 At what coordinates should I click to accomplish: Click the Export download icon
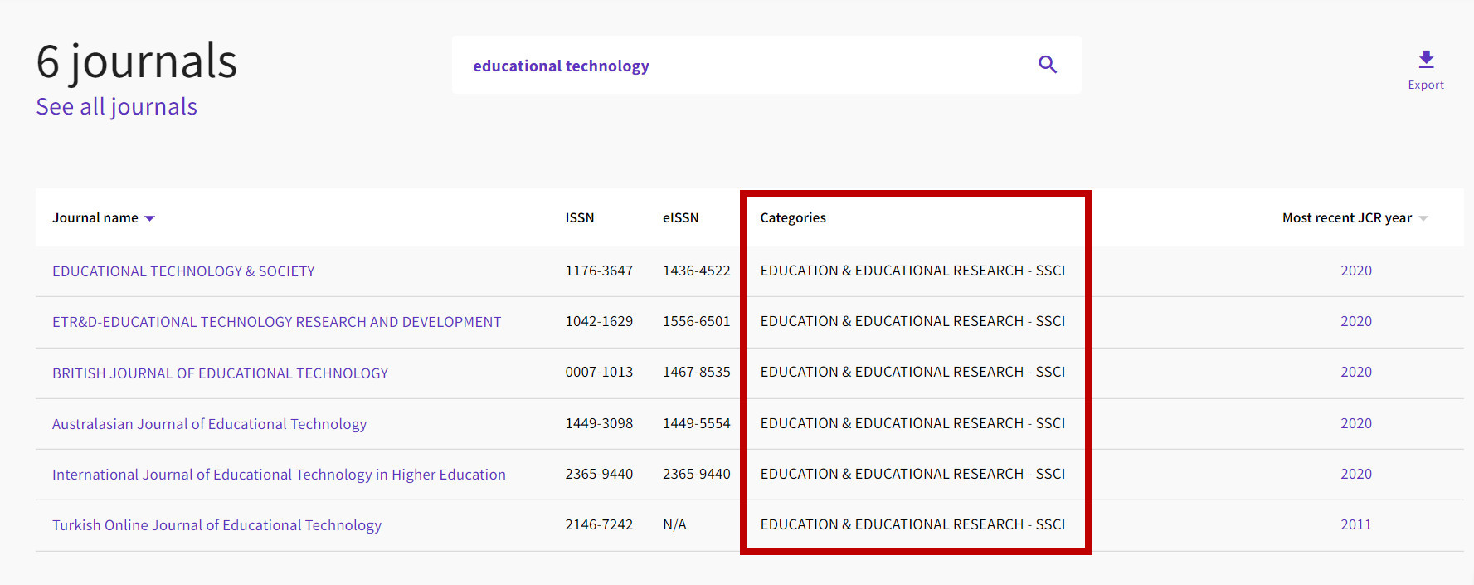pyautogui.click(x=1426, y=59)
